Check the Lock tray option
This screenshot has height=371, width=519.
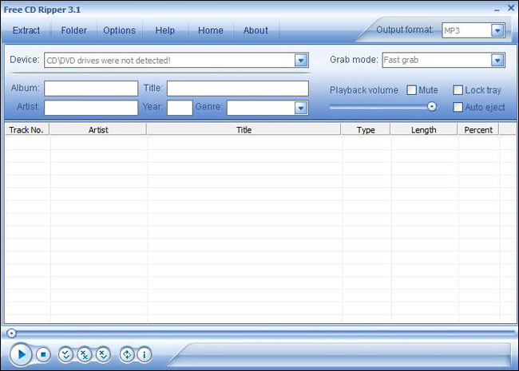coord(458,90)
